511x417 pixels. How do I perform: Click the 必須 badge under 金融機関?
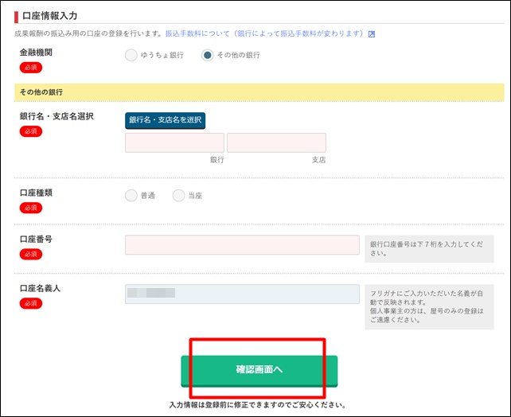(x=31, y=68)
